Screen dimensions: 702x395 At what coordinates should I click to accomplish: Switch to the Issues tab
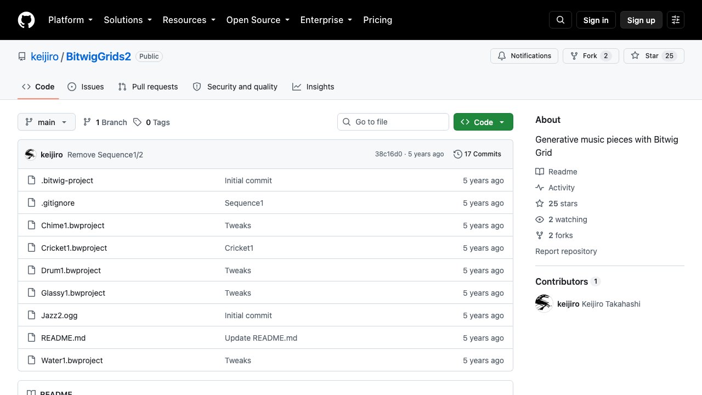click(x=86, y=87)
